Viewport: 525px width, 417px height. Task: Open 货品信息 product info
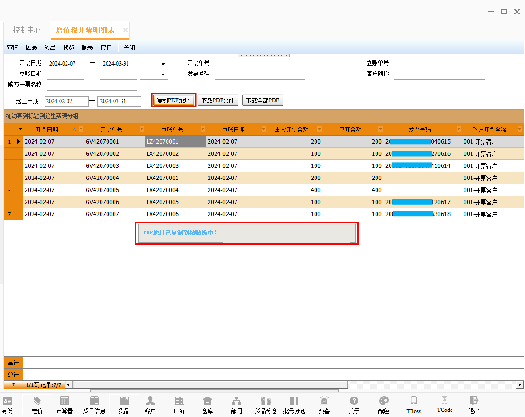[94, 404]
